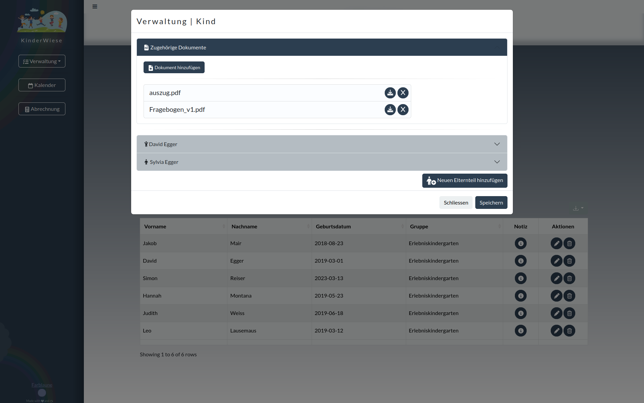Open the Kalender page
Image resolution: width=644 pixels, height=403 pixels.
[x=42, y=85]
